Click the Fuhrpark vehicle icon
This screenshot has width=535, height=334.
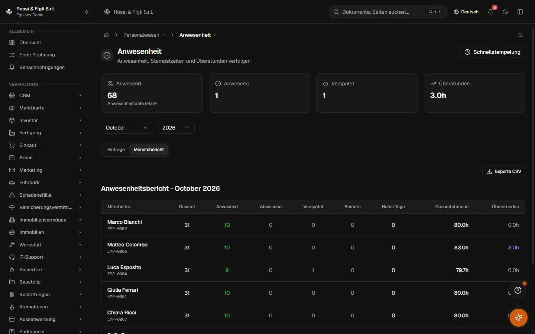coord(12,183)
